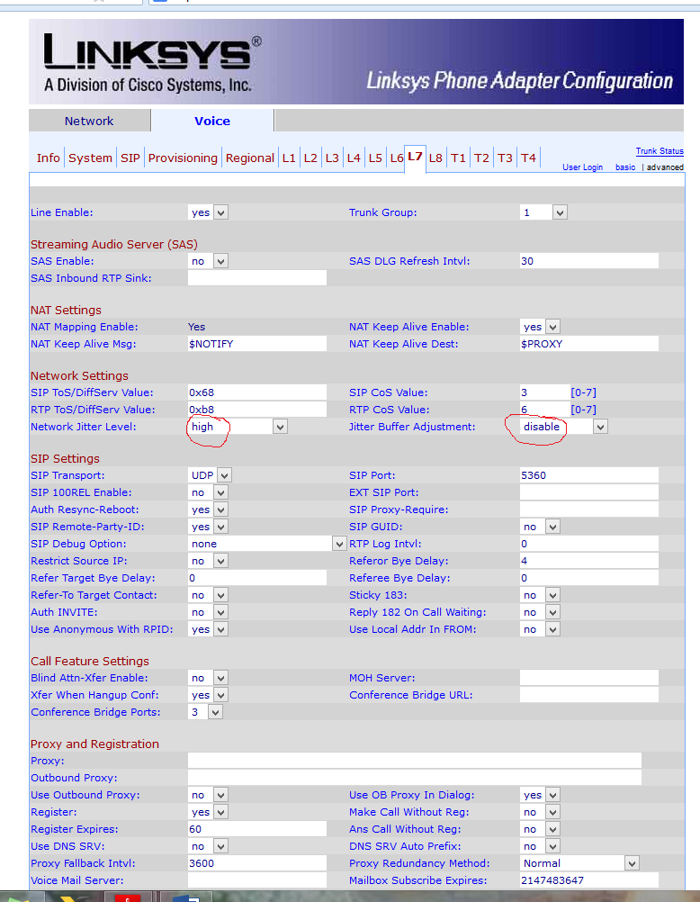
Task: Open the SIP GUID dropdown
Action: [540, 527]
